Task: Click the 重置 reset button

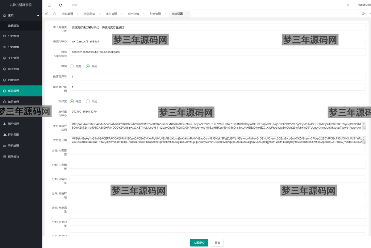Action: point(217,243)
